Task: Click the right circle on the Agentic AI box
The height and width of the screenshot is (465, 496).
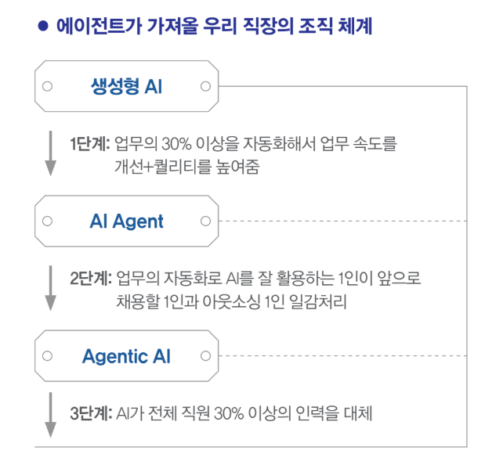Action: click(x=205, y=356)
